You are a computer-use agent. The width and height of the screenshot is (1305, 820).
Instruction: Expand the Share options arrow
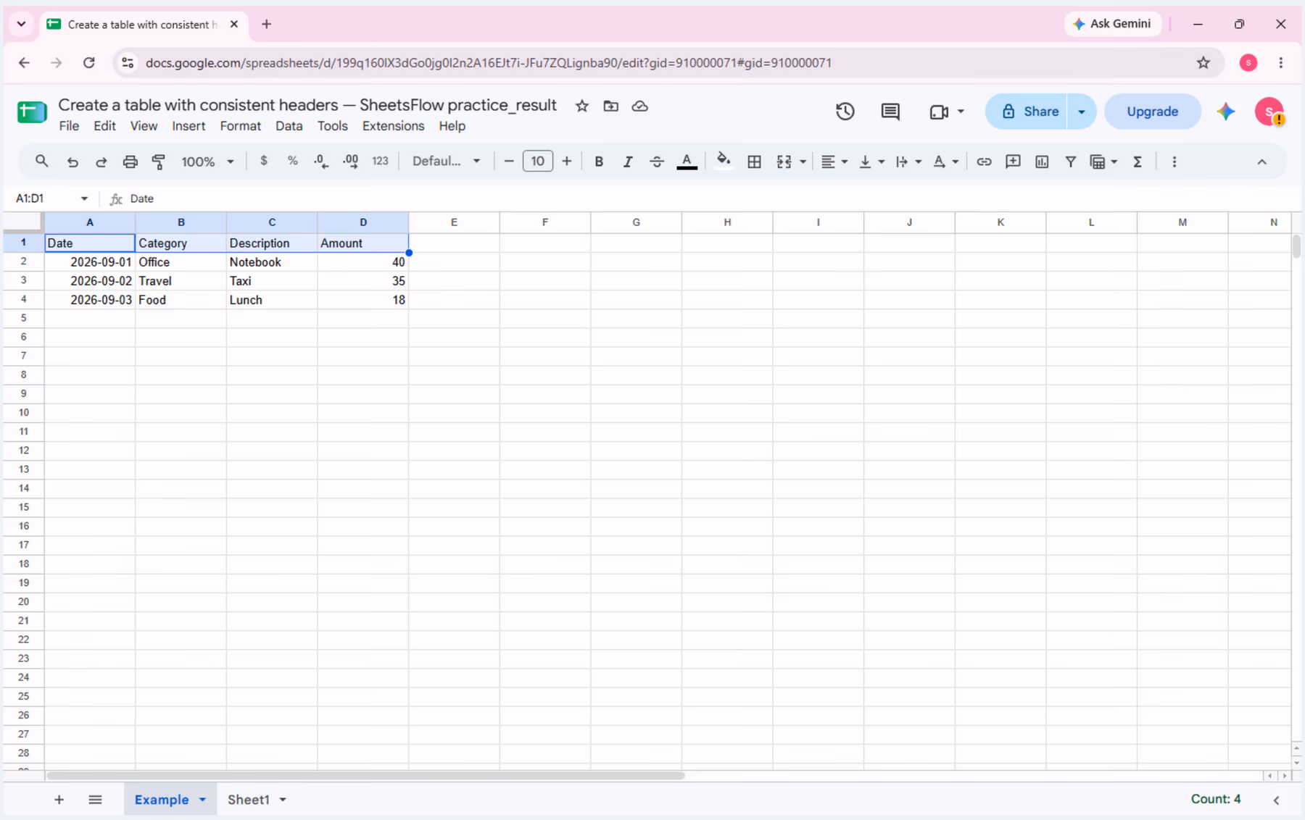pos(1081,112)
